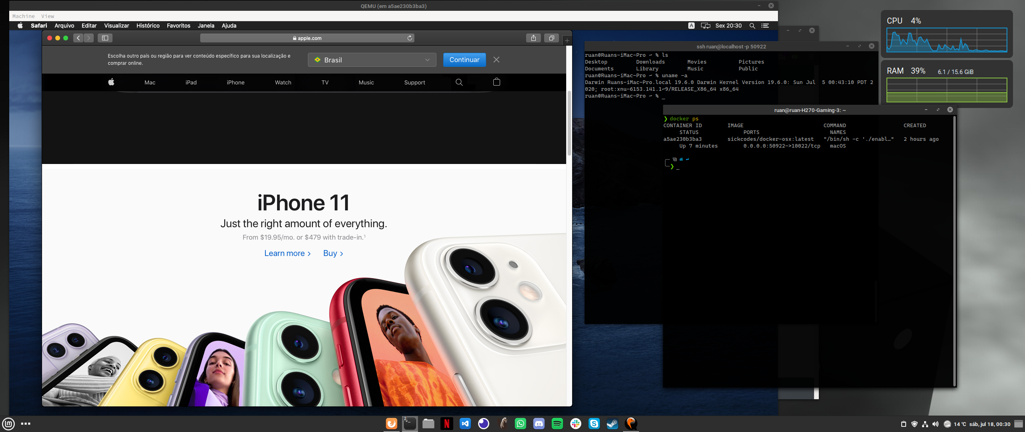Click the Safari page vertical scrollbar
The image size is (1025, 432).
569,123
